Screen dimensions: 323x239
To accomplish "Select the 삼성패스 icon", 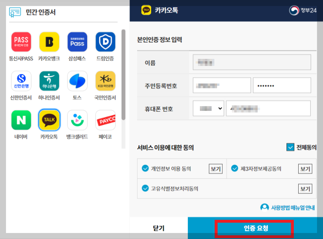I will pyautogui.click(x=77, y=42).
